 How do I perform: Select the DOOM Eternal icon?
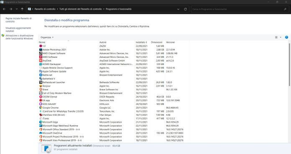pos(41,97)
